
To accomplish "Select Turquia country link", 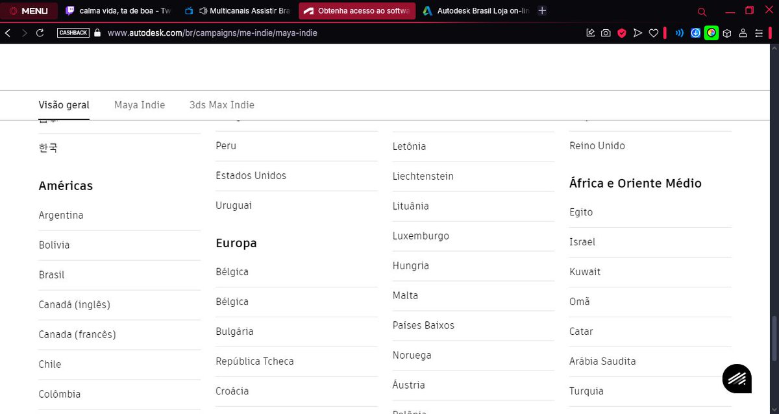I will (x=586, y=391).
